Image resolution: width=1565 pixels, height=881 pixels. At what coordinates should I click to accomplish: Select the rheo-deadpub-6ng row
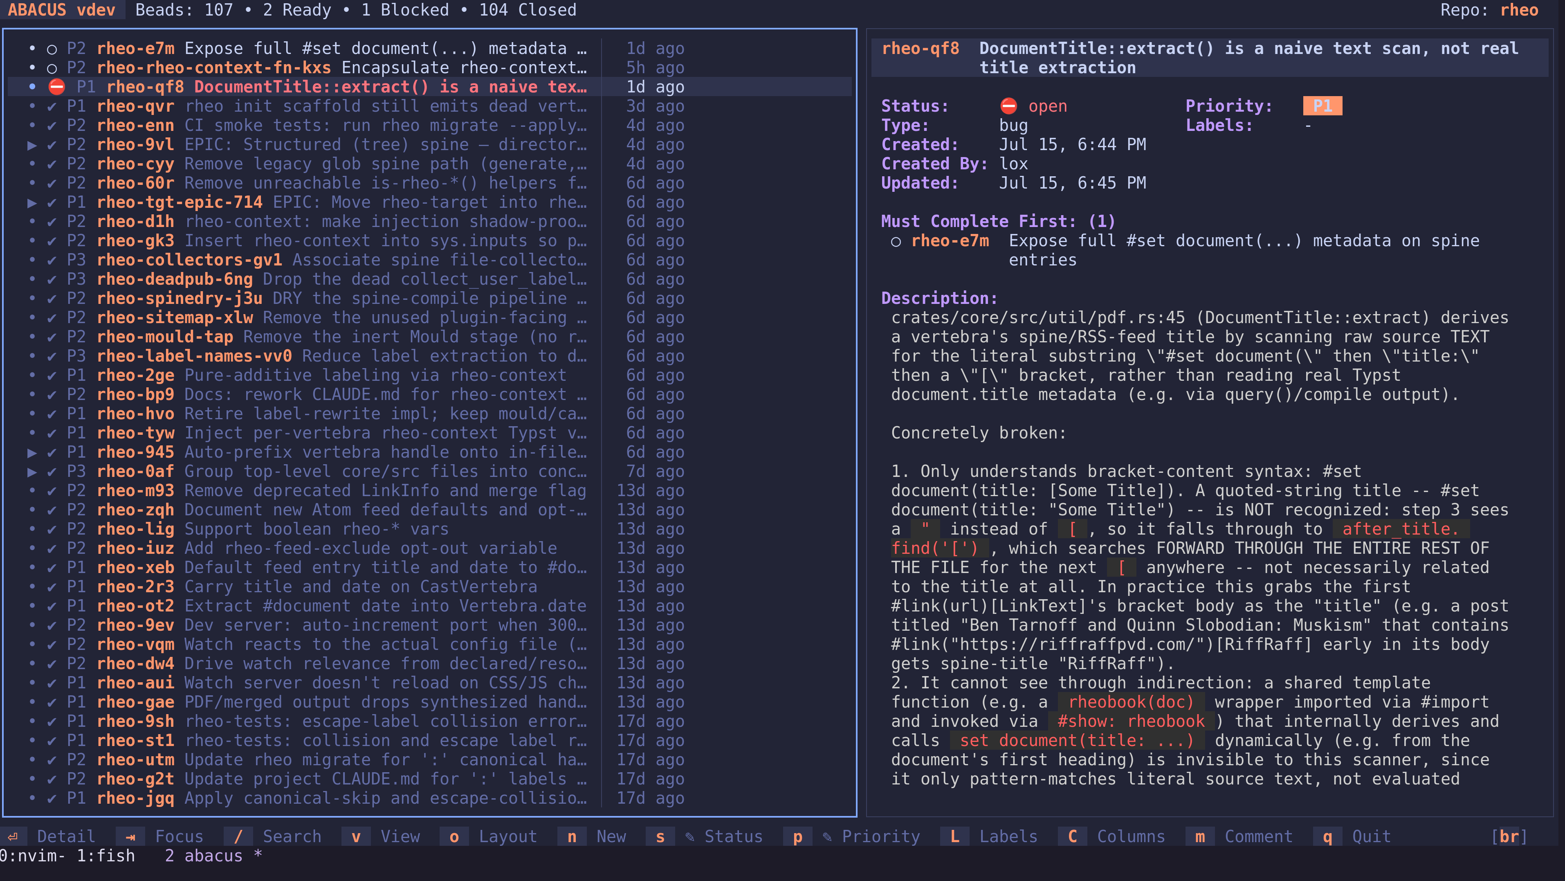click(429, 279)
